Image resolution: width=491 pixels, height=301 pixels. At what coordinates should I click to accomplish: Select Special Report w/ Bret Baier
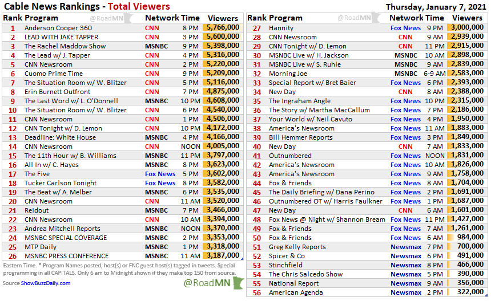312,83
